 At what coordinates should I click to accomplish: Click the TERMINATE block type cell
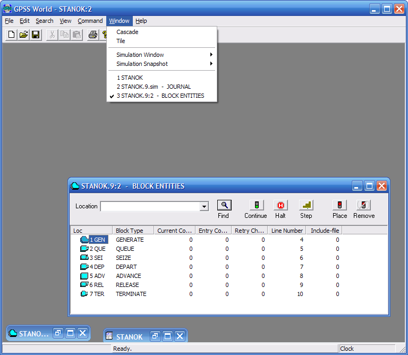(x=131, y=294)
